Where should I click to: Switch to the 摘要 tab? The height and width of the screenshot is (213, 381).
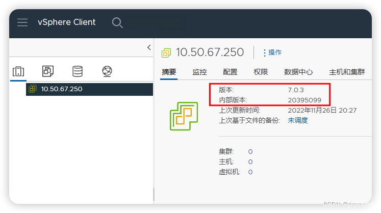169,72
